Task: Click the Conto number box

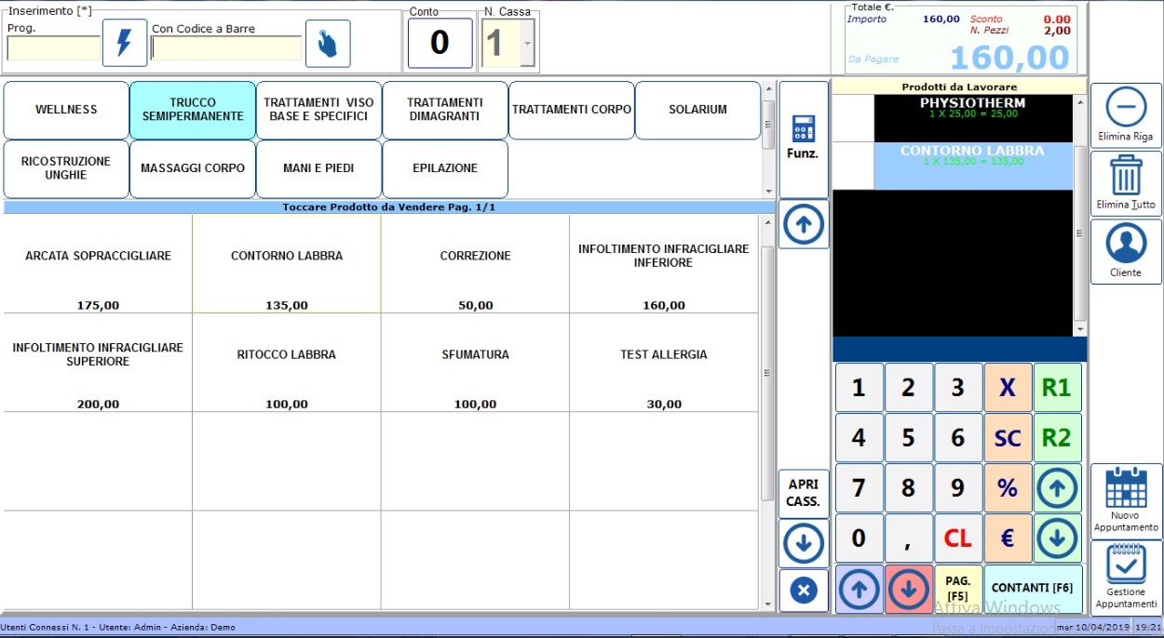Action: (x=440, y=44)
